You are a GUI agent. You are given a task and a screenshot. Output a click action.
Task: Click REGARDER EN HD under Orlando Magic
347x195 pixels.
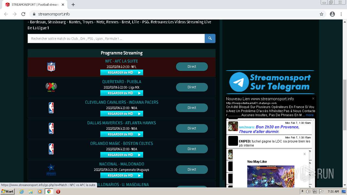coord(122,155)
